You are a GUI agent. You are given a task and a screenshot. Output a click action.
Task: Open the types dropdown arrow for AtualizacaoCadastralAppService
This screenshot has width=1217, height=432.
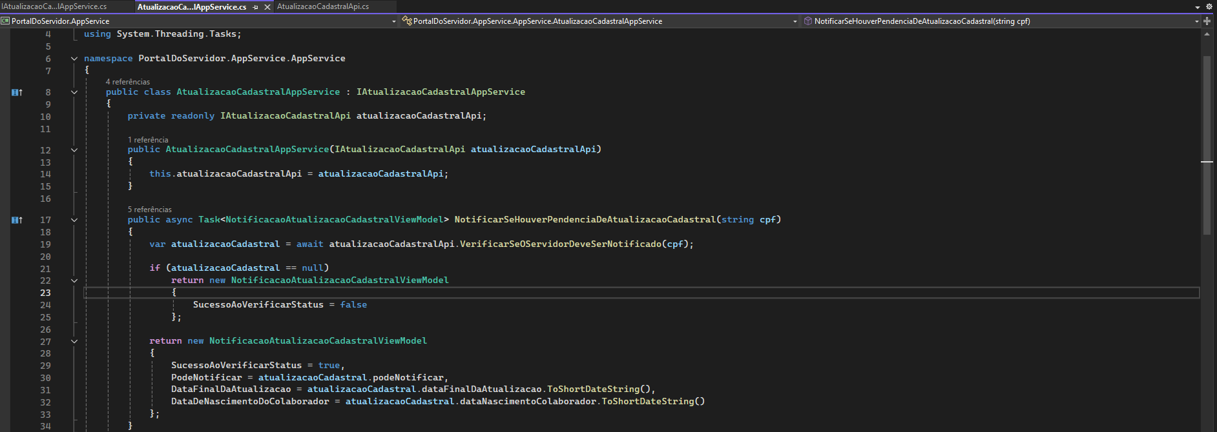(795, 21)
